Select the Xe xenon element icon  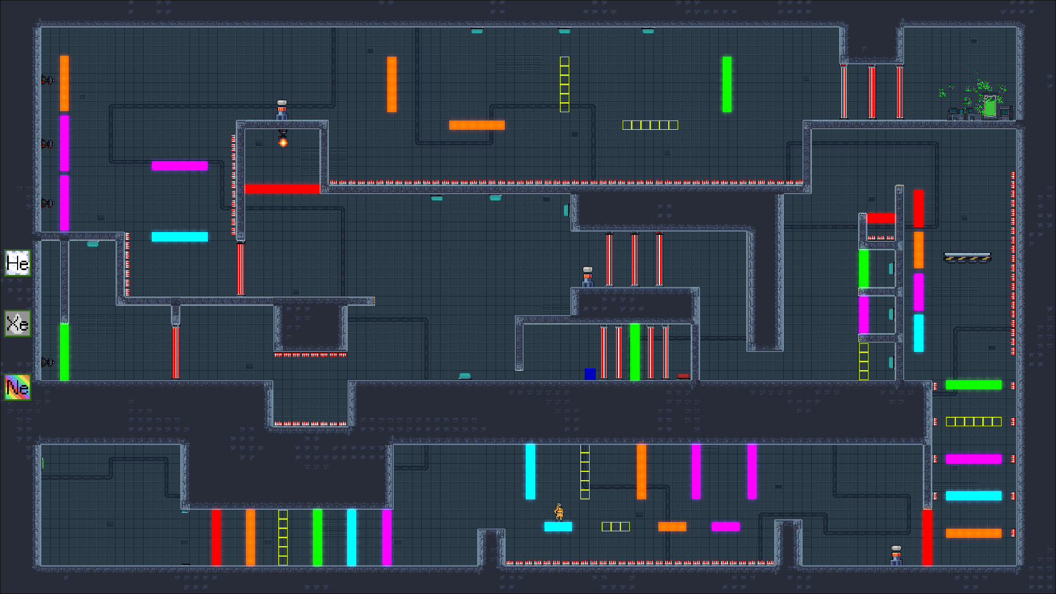pos(18,323)
